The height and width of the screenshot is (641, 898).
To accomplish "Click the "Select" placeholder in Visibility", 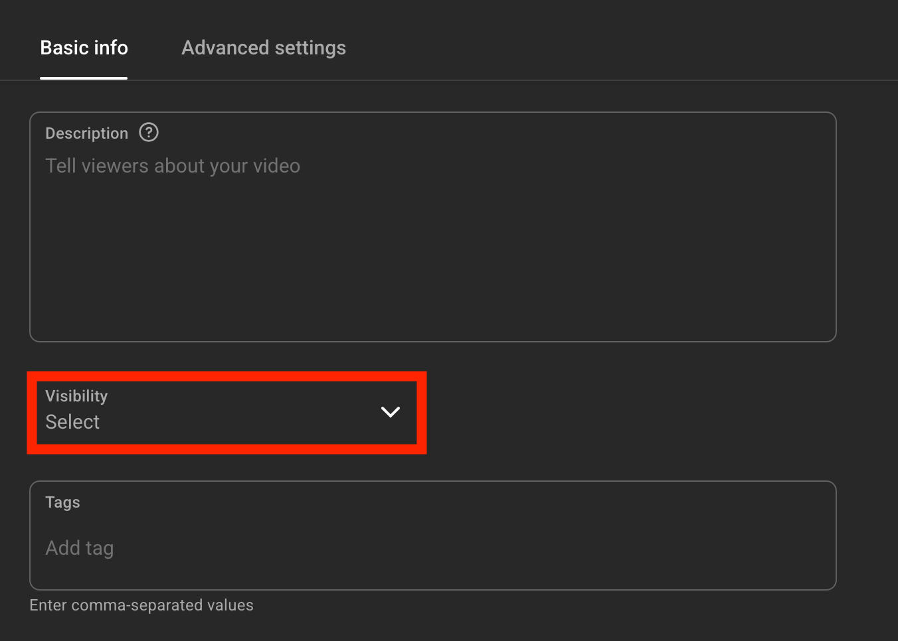I will [72, 422].
